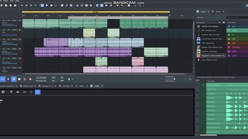Image resolution: width=248 pixels, height=139 pixels.
Task: Click the master volume slider near transport
Action: point(170,79)
